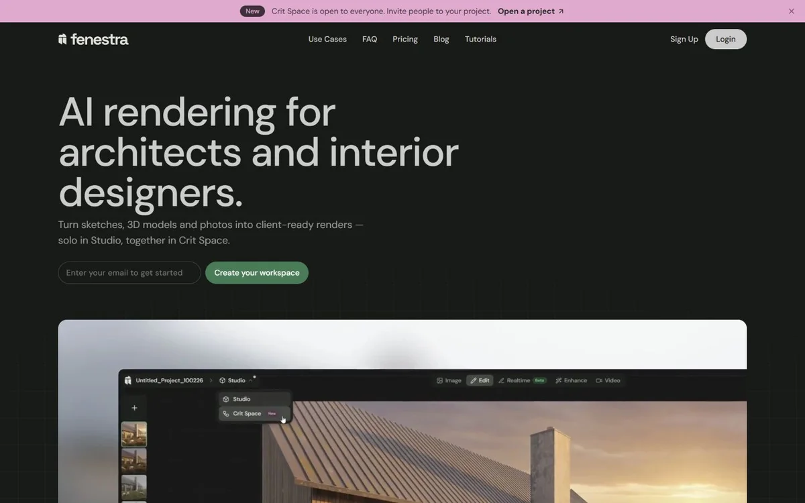
Task: Select the third render thumbnail in sidebar
Action: pos(134,487)
